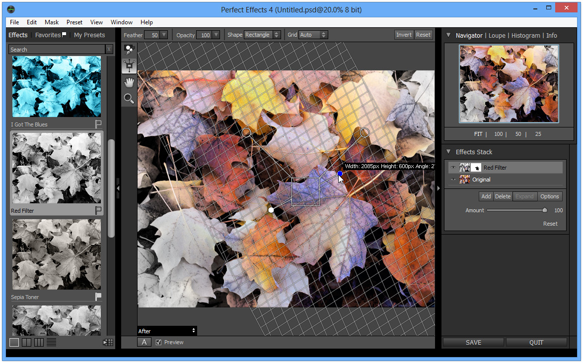
Task: Open the Mask menu
Action: (51, 22)
